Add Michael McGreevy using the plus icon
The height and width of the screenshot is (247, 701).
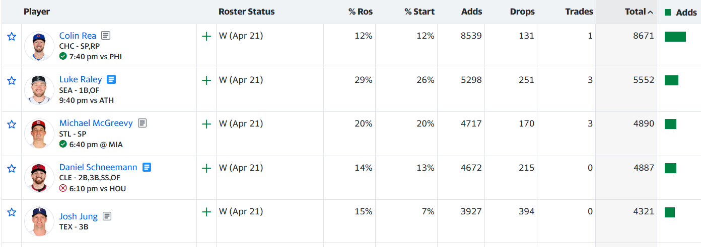(206, 124)
